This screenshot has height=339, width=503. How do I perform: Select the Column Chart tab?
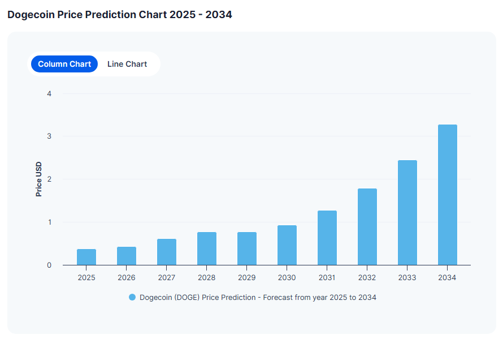pos(64,64)
